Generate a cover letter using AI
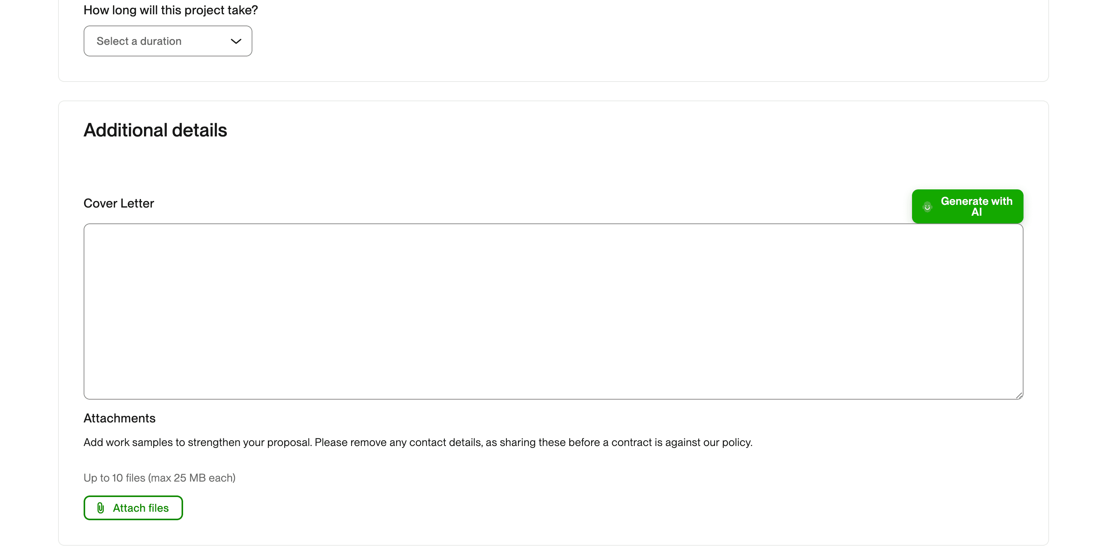 point(976,206)
